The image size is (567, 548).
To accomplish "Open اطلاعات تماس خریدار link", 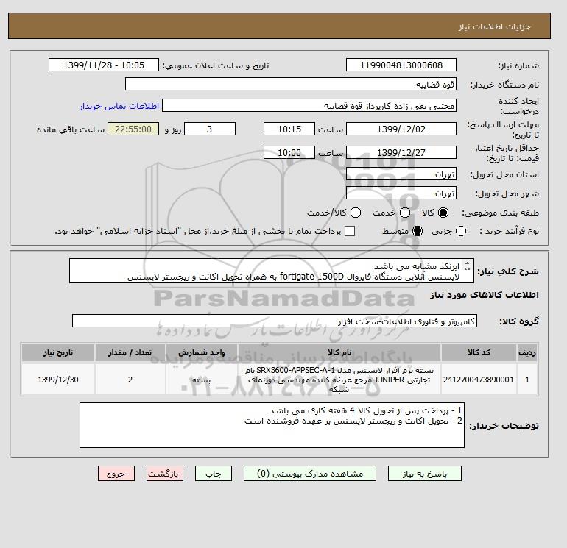I will click(119, 106).
